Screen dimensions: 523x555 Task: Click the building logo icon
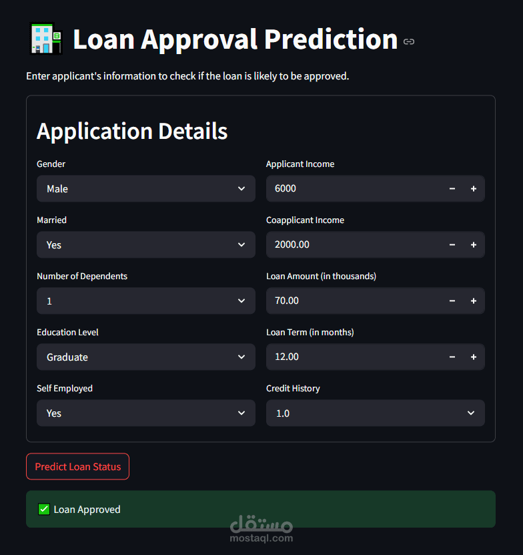coord(45,39)
